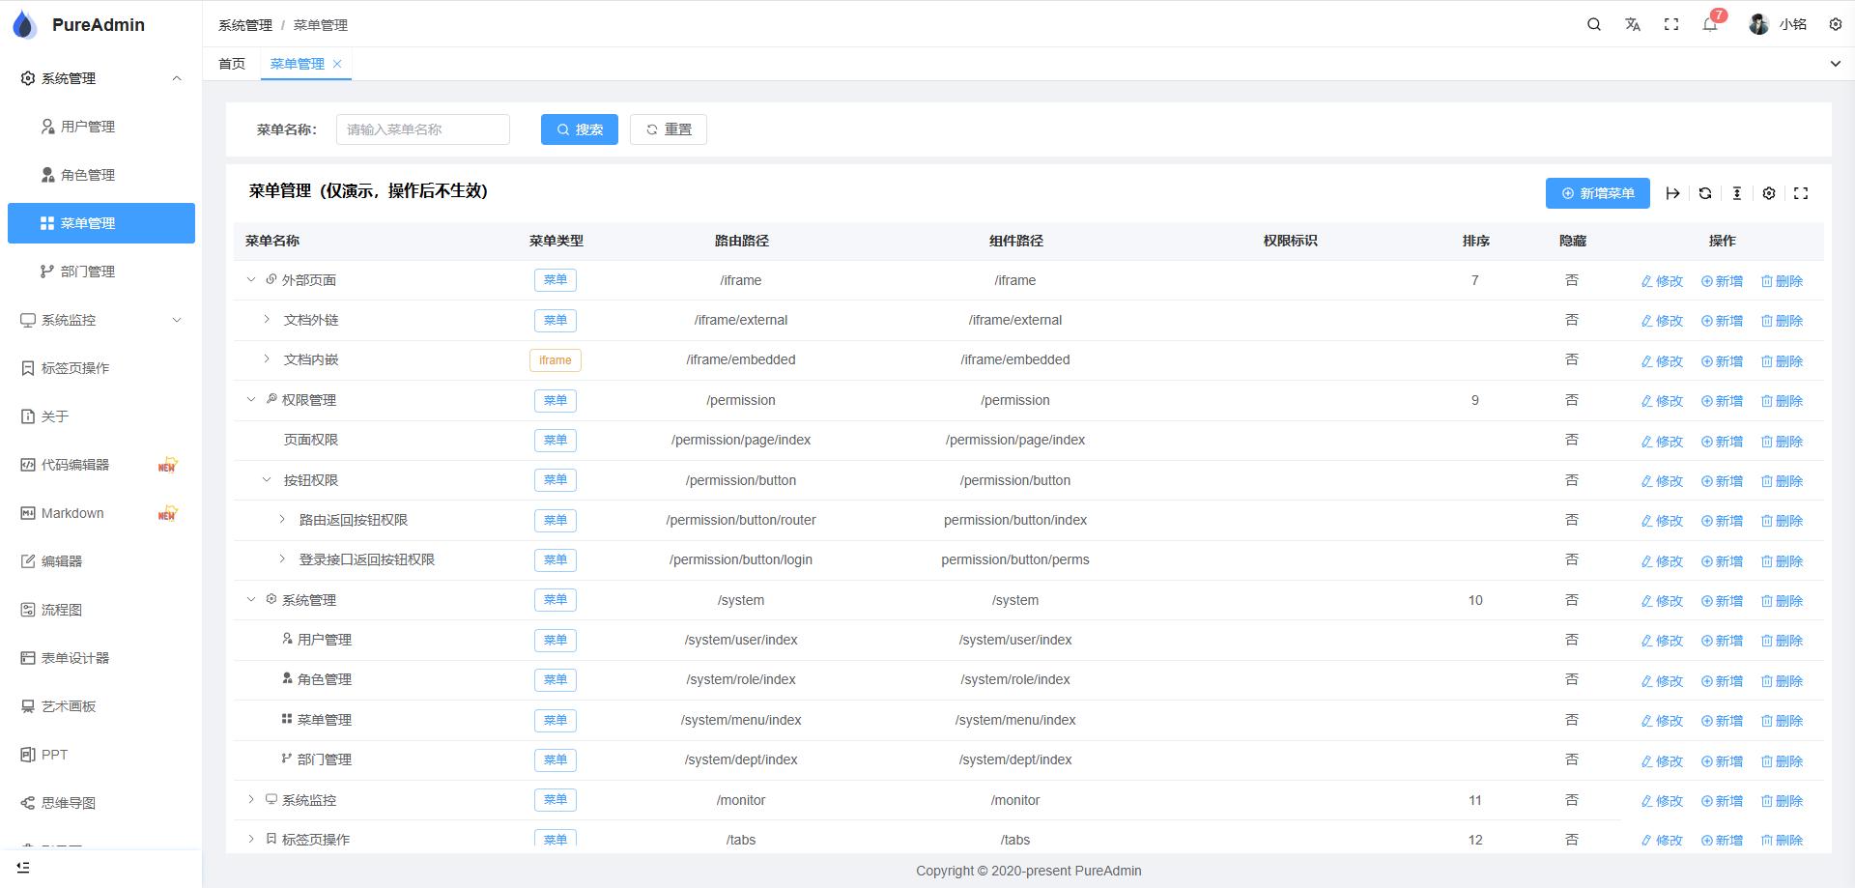Expand the 文档外链 row

click(267, 319)
